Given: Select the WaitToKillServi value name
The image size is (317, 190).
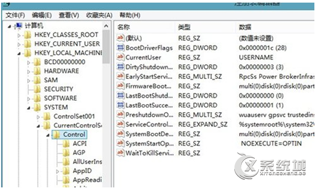Looking at the screenshot, I should click(150, 153).
